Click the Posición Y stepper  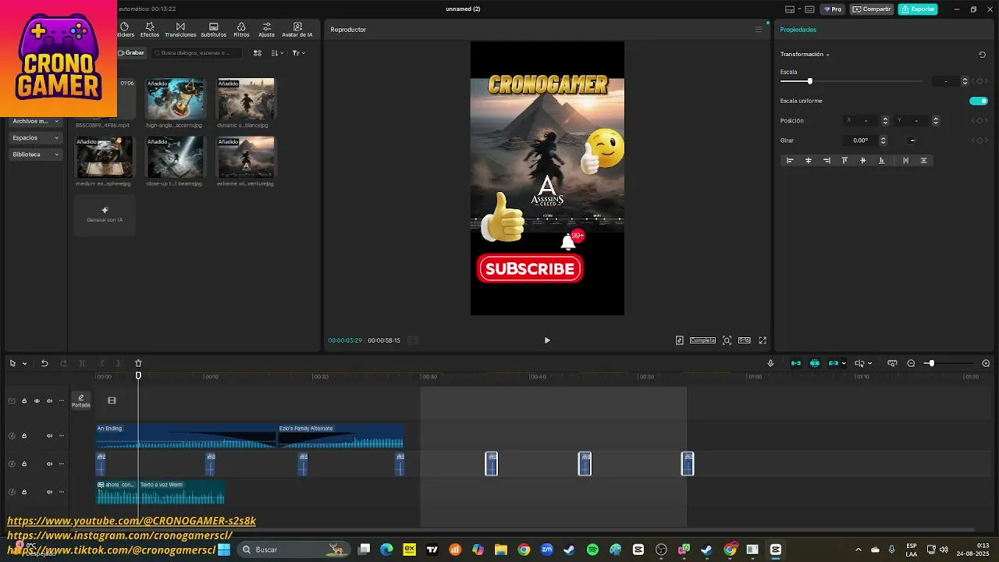(x=936, y=120)
